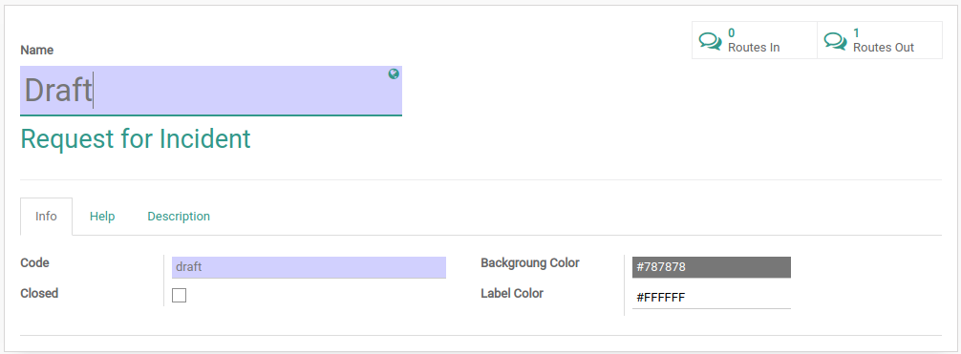961x354 pixels.
Task: Switch to the Help tab
Action: [x=102, y=217]
